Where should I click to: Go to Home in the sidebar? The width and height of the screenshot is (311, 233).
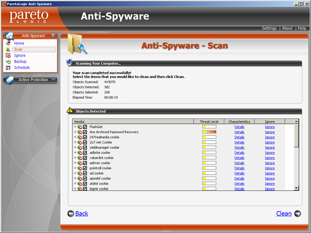tap(19, 43)
